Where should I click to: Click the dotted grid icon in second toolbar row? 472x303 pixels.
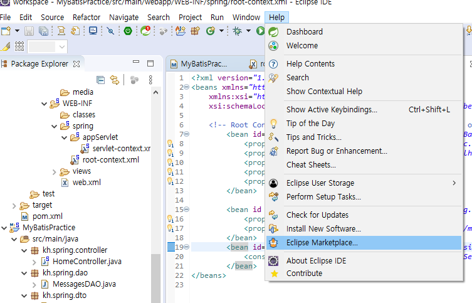[x=19, y=46]
